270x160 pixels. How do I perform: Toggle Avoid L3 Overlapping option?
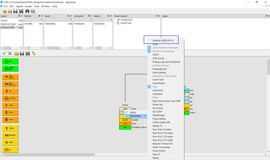(x=163, y=51)
